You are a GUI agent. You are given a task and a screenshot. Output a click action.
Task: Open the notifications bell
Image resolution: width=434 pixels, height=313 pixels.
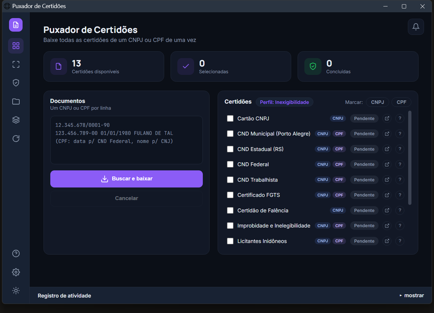416,27
